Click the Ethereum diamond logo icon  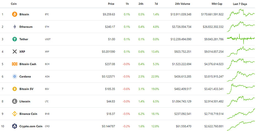click(x=15, y=27)
